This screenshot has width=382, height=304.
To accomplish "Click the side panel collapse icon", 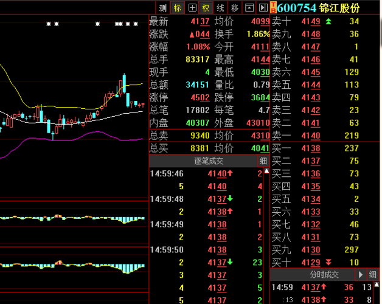I will [263, 8].
